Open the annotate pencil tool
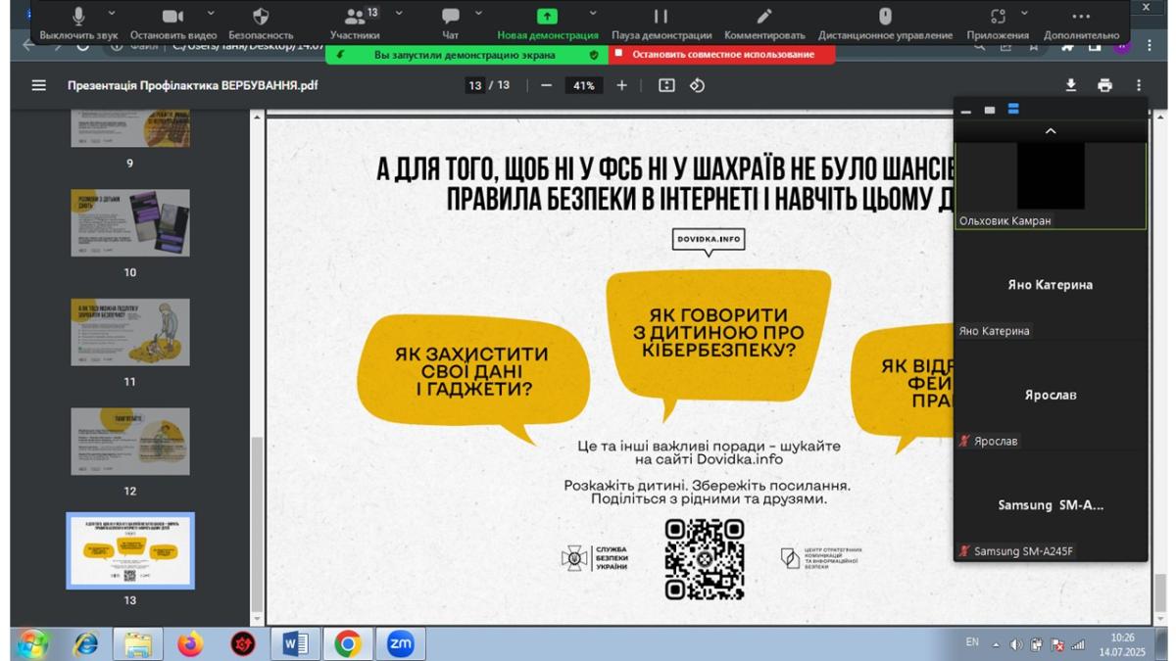This screenshot has width=1176, height=661. click(x=764, y=17)
